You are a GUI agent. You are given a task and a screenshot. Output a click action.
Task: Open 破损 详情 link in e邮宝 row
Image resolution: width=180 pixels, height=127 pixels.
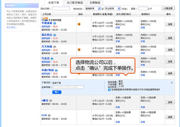pos(143,107)
